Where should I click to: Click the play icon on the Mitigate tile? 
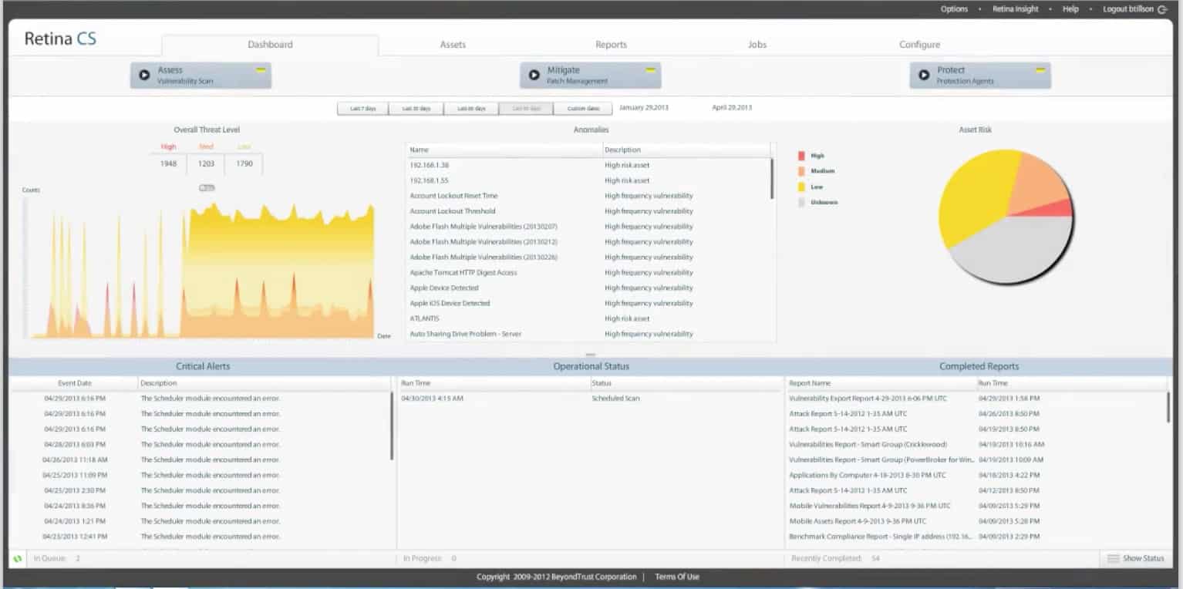pyautogui.click(x=534, y=76)
